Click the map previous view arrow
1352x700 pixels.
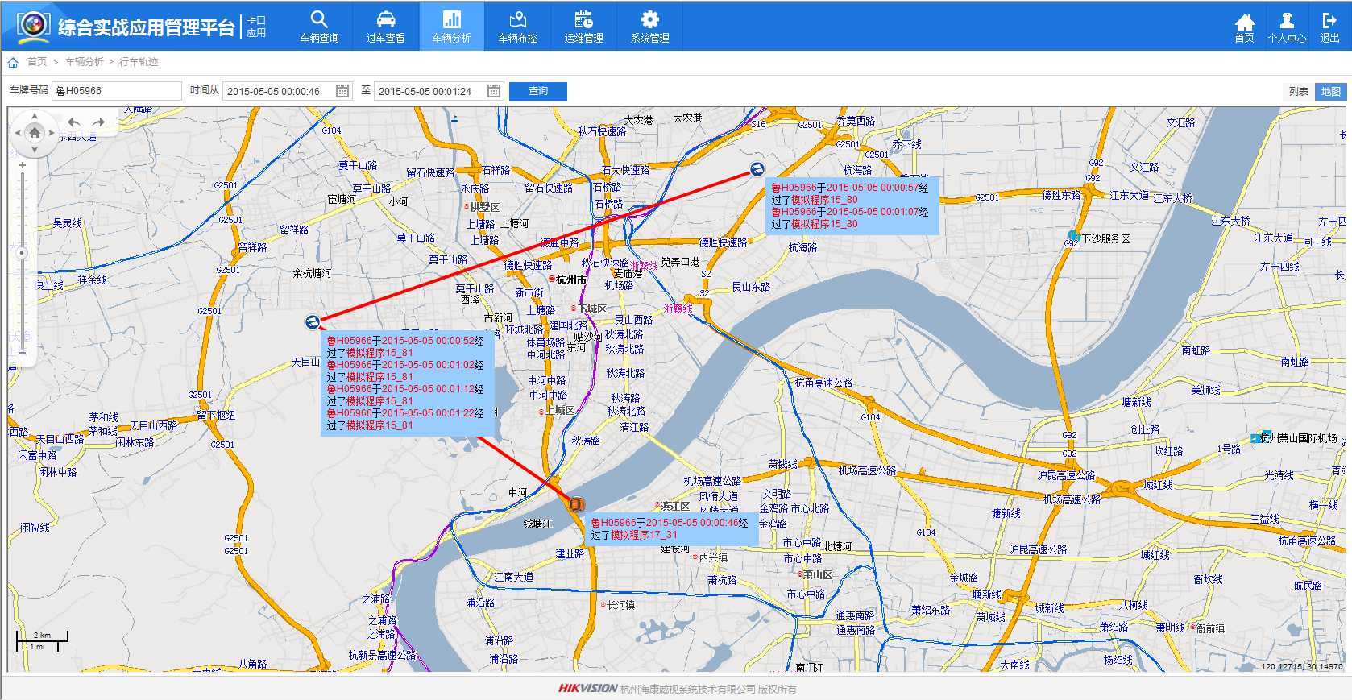tap(74, 122)
